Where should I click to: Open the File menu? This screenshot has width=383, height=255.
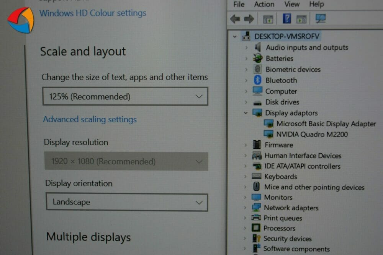tap(239, 4)
